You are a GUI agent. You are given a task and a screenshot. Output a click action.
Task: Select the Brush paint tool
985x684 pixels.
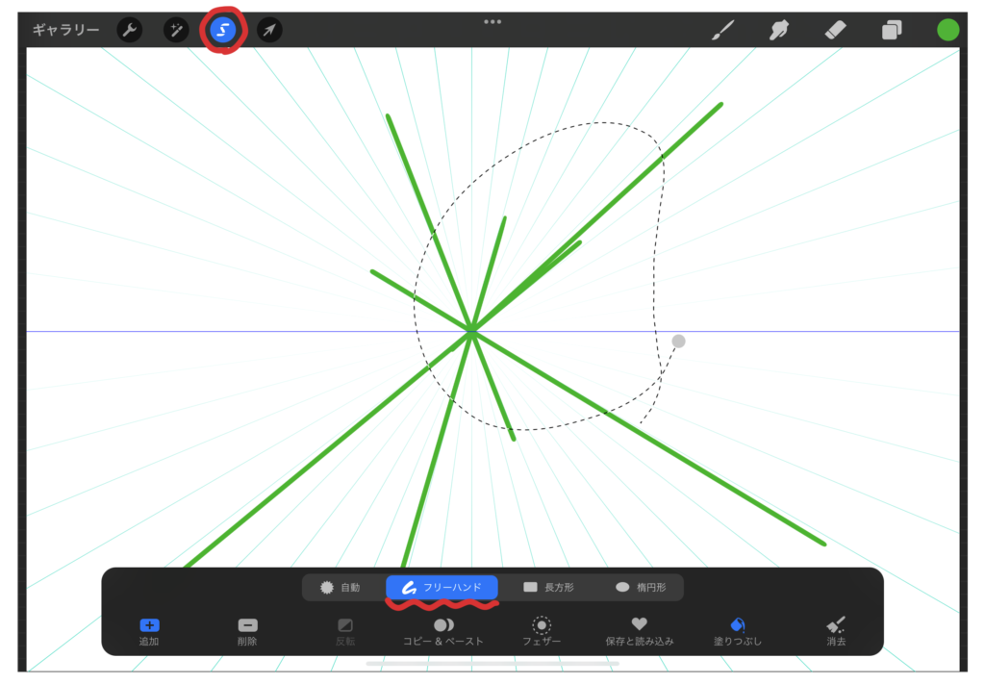pyautogui.click(x=723, y=30)
